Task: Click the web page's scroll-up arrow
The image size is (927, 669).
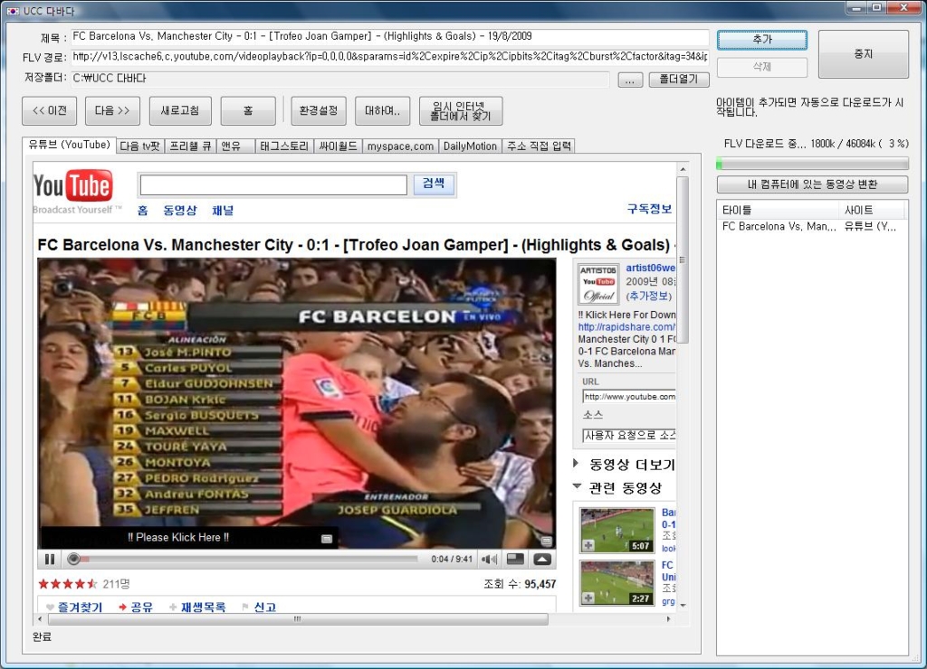Action: [683, 169]
